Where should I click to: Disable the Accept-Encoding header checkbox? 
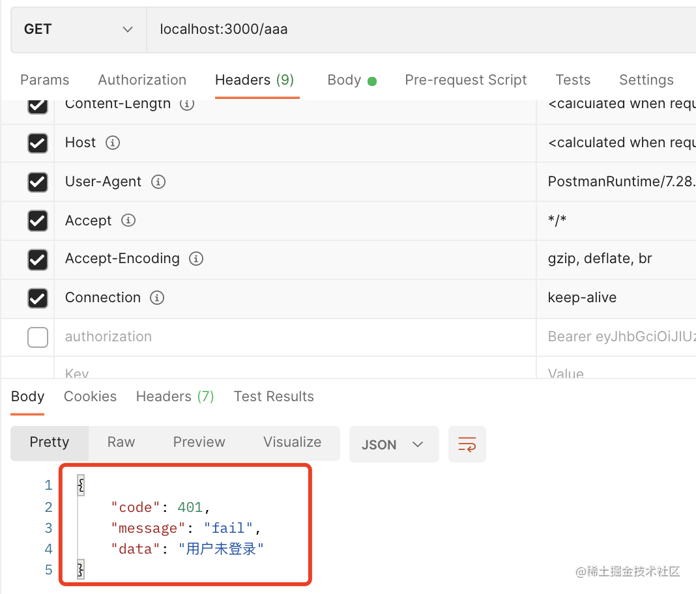point(38,260)
